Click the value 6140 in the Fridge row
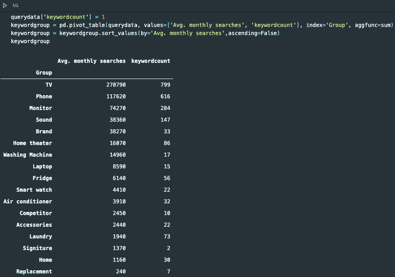 coord(119,178)
